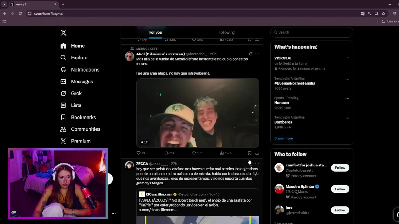Image resolution: width=399 pixels, height=224 pixels.
Task: Open ZECCA username link
Action: [142, 164]
